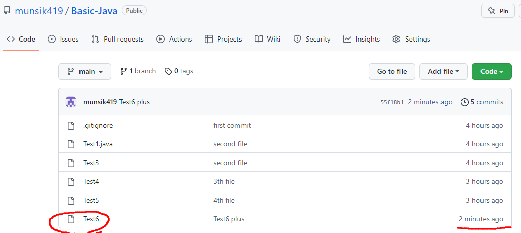Open the Wiki tab
Screen dimensions: 521x233
click(x=267, y=39)
